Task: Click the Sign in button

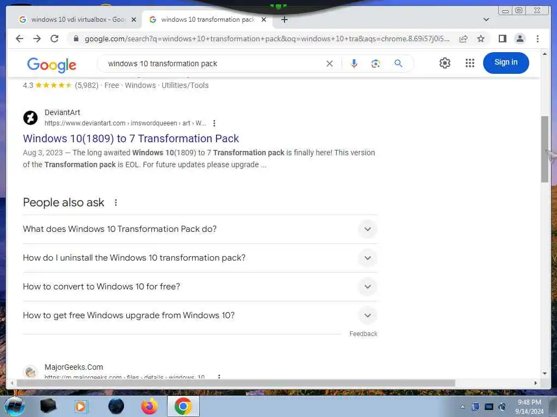Action: 506,63
